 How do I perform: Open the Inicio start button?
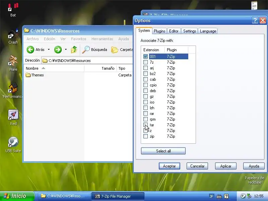pyautogui.click(x=17, y=196)
